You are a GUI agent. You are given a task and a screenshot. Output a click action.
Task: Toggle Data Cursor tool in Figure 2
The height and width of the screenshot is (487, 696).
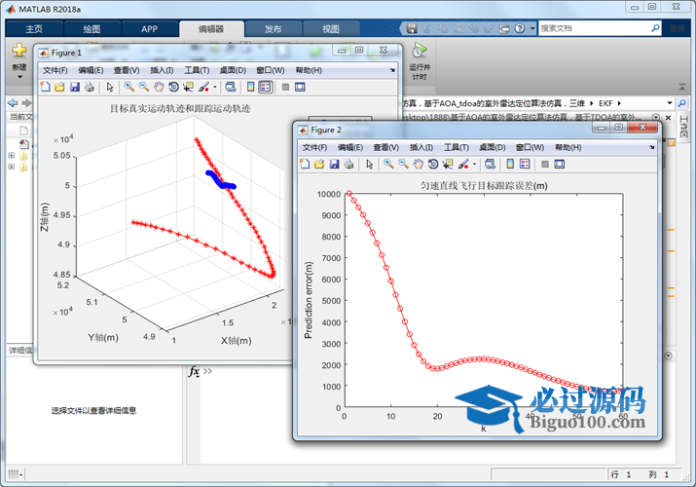(448, 165)
